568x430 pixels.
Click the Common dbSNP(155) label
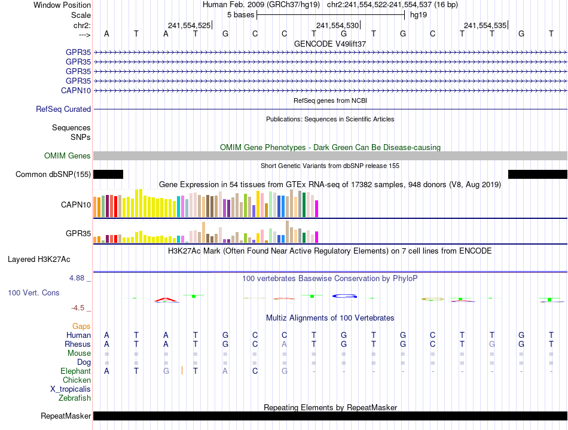(53, 174)
